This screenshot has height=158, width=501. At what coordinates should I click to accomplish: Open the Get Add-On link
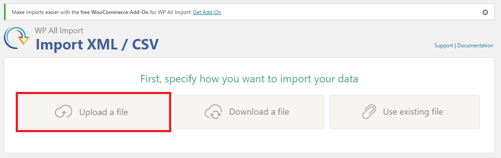tap(207, 12)
